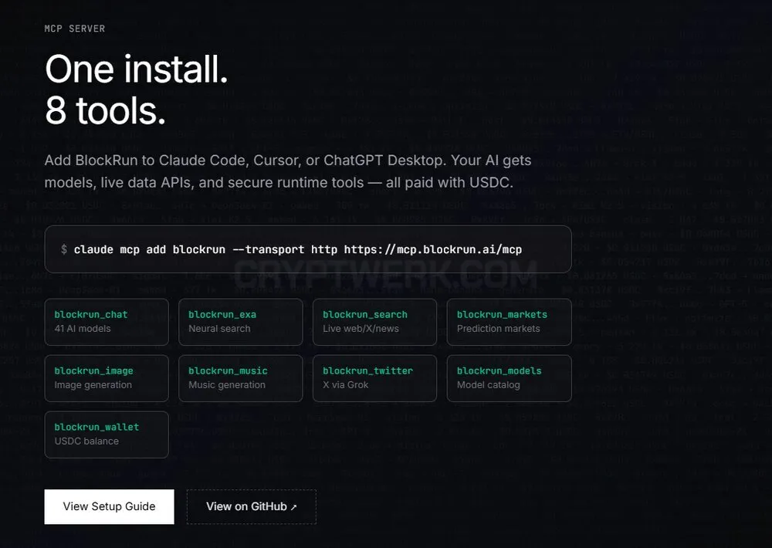This screenshot has height=548, width=772.
Task: Open the blockrun_models Model catalog card
Action: click(x=509, y=378)
